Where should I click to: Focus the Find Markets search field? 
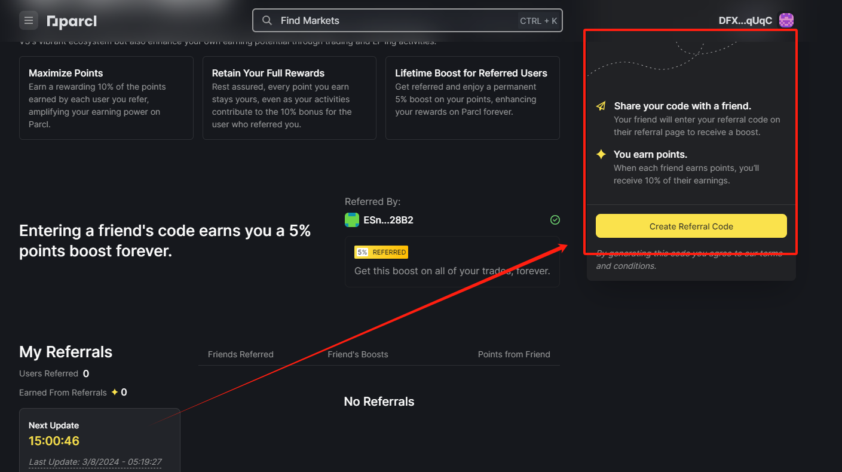click(407, 20)
